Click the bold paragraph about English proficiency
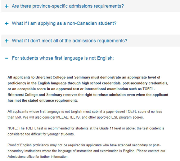Screen dimensions: 180x161 (88, 89)
